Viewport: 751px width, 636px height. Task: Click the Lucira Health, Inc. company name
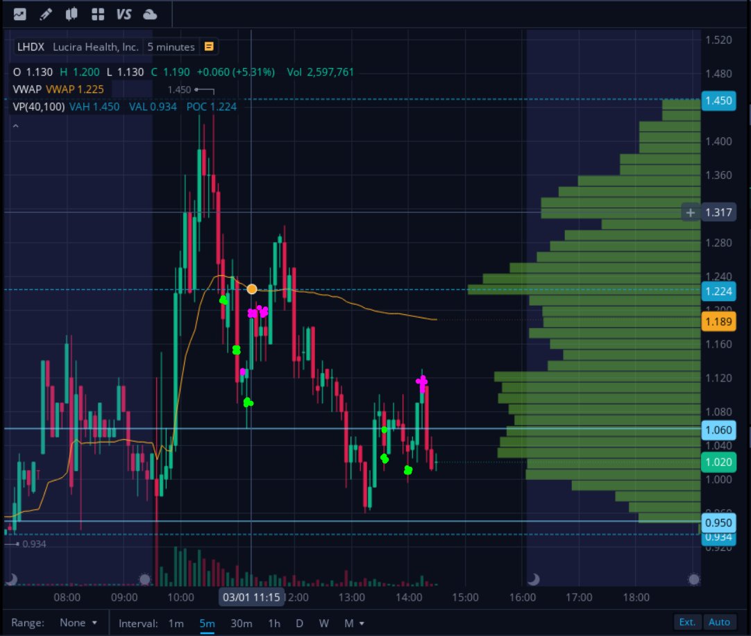95,47
